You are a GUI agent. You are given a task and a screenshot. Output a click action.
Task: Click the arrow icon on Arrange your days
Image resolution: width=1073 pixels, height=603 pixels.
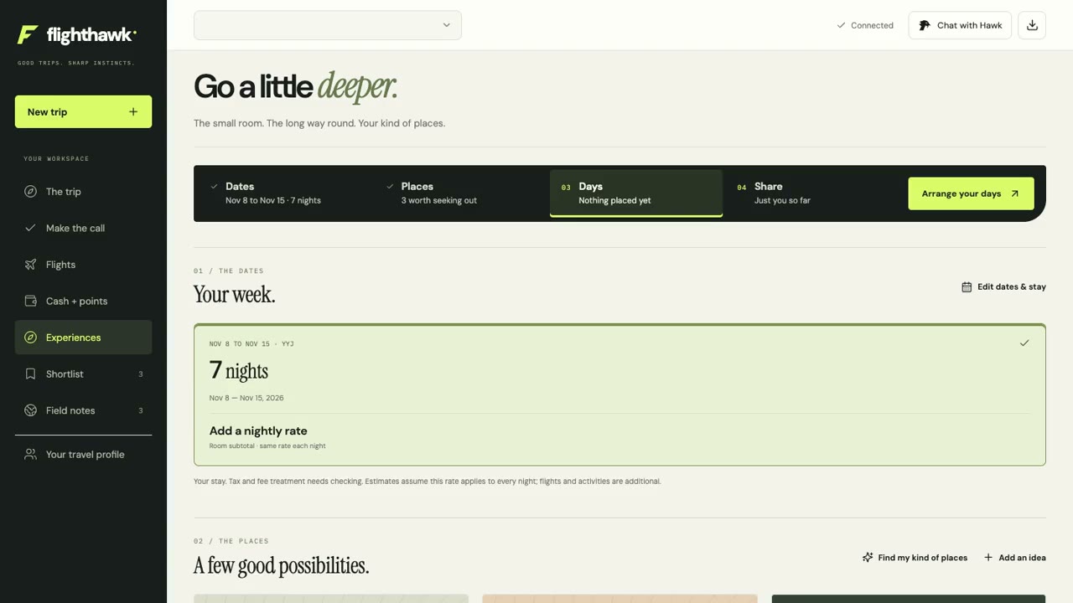[x=1014, y=193]
